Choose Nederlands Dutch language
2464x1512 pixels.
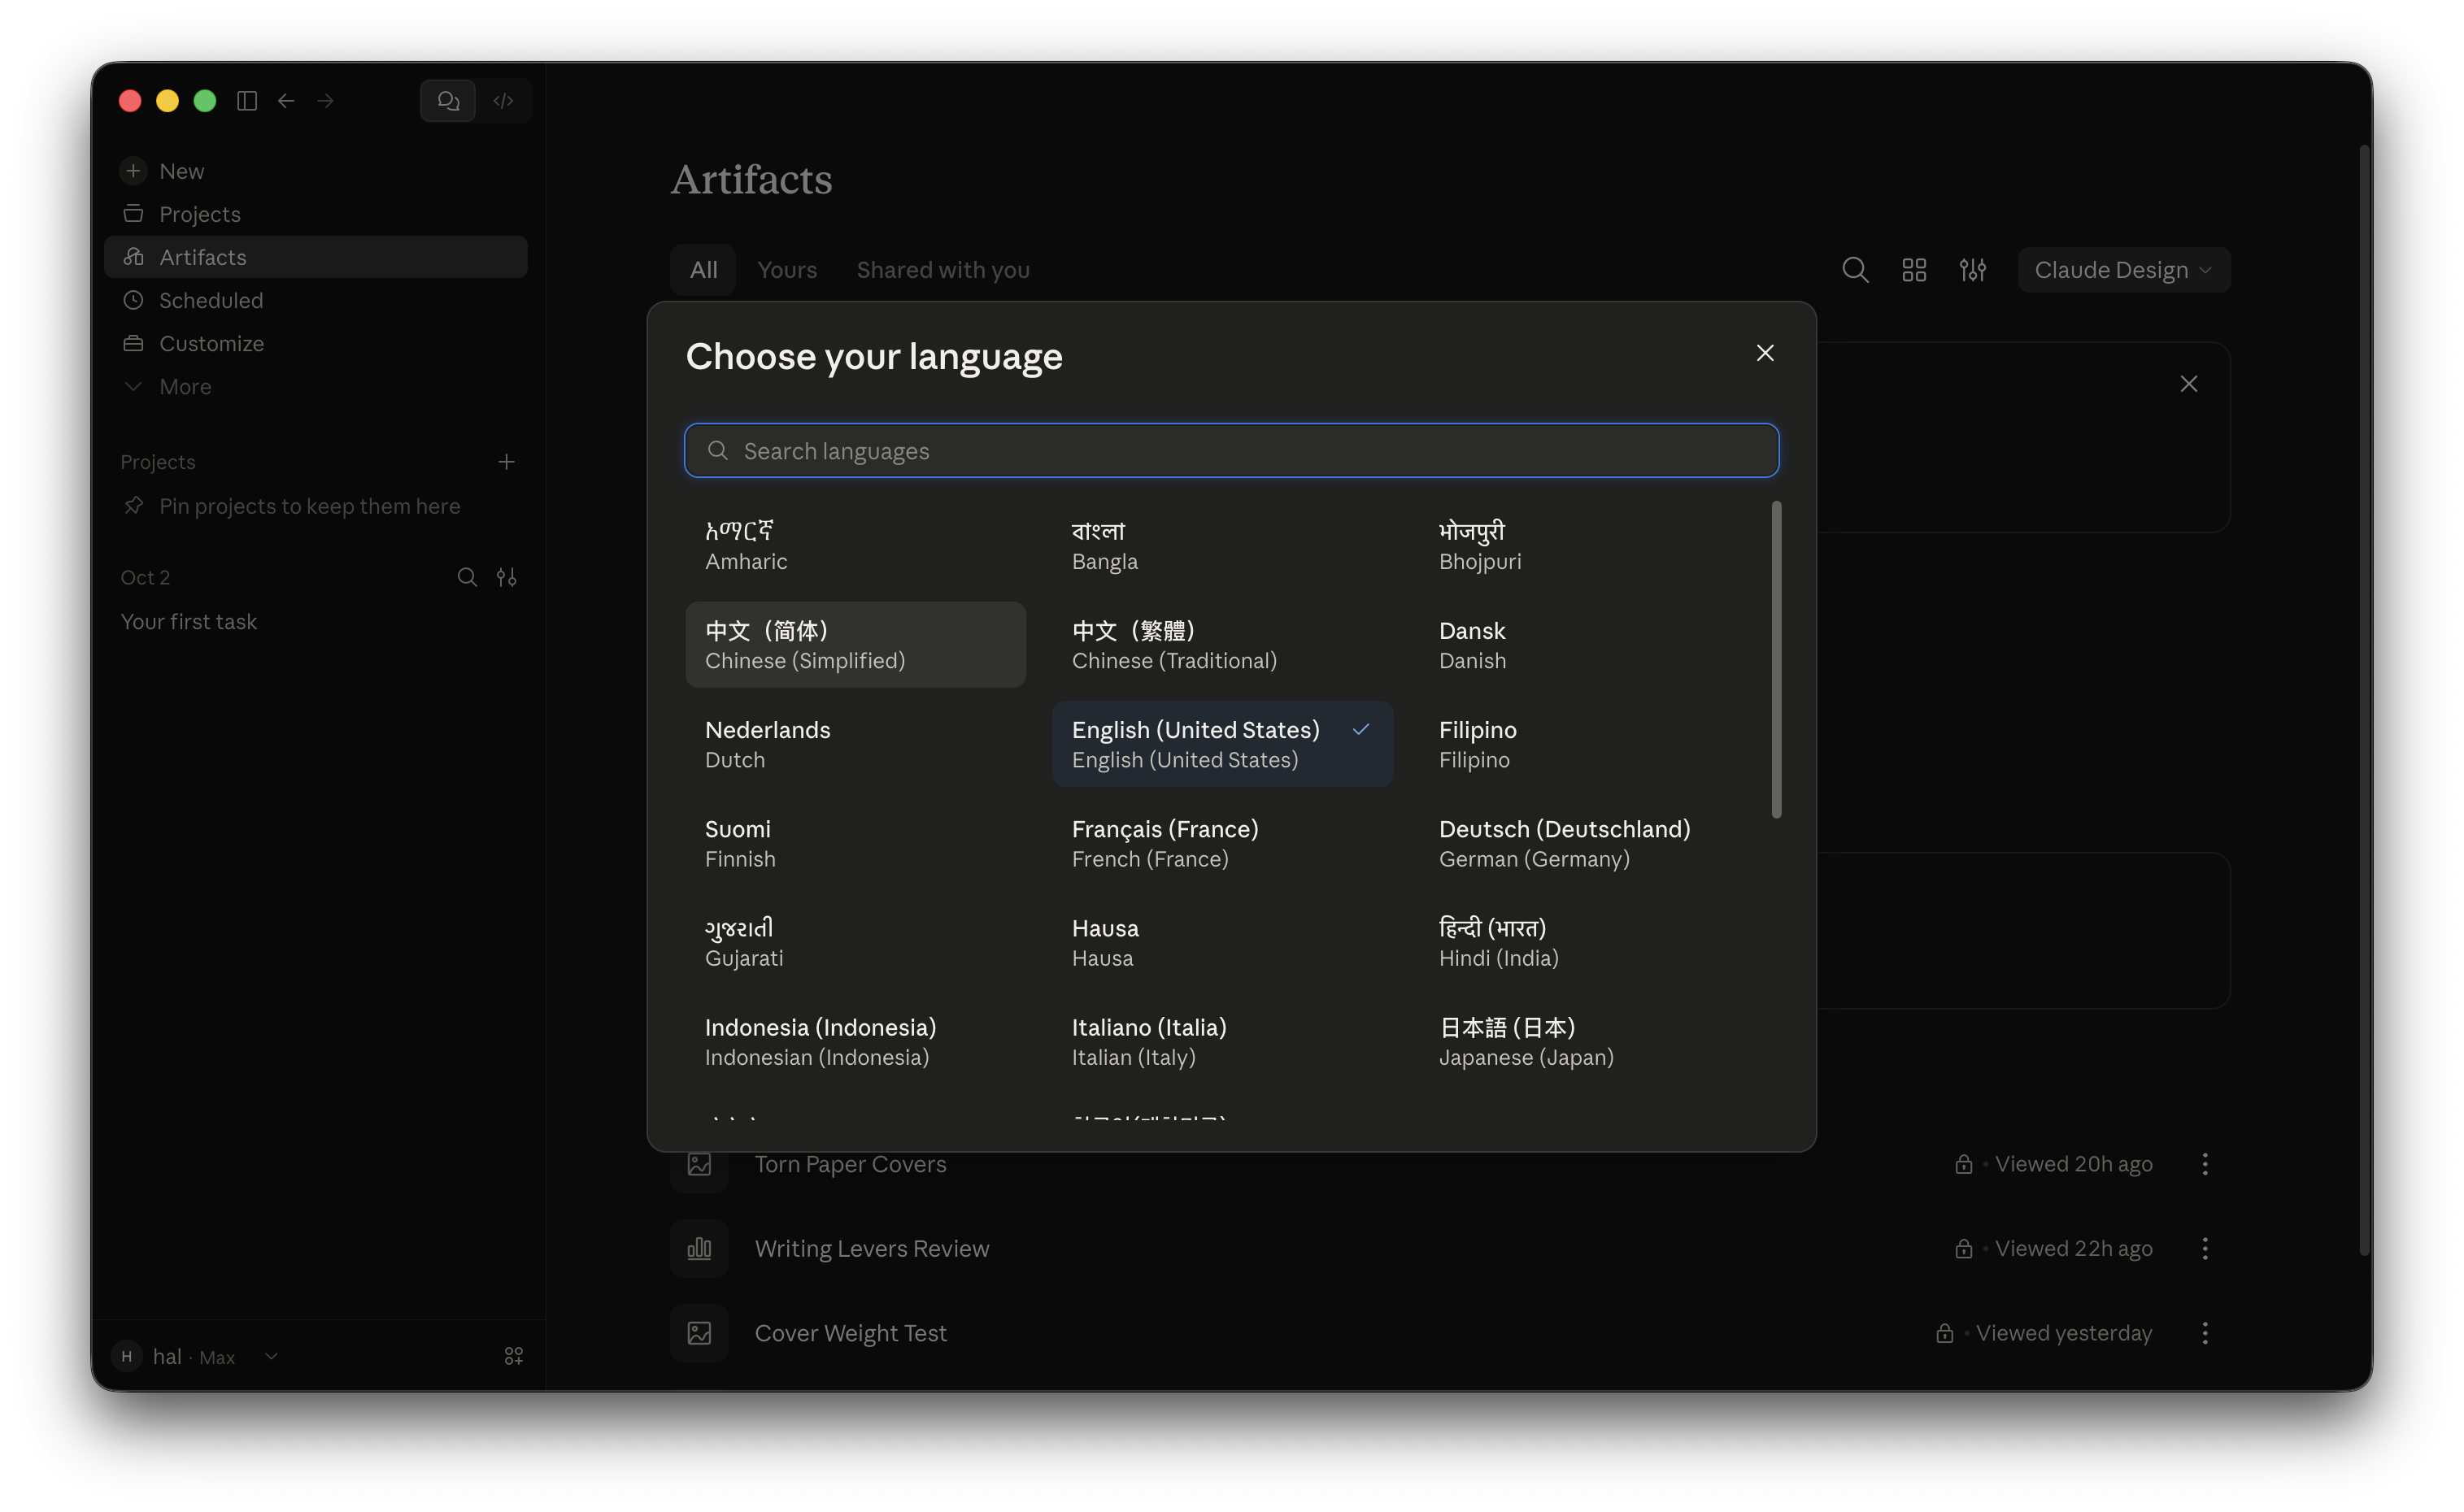tap(855, 744)
